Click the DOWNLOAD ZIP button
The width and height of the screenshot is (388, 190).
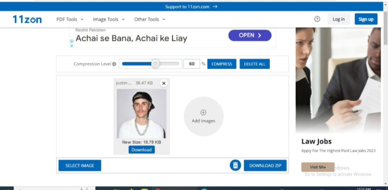pos(265,166)
